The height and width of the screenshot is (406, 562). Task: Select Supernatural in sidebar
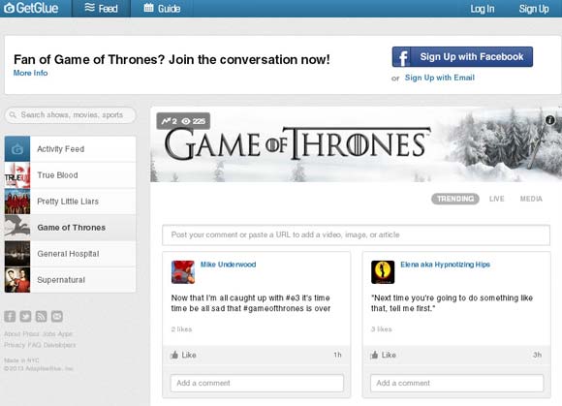[x=70, y=280]
